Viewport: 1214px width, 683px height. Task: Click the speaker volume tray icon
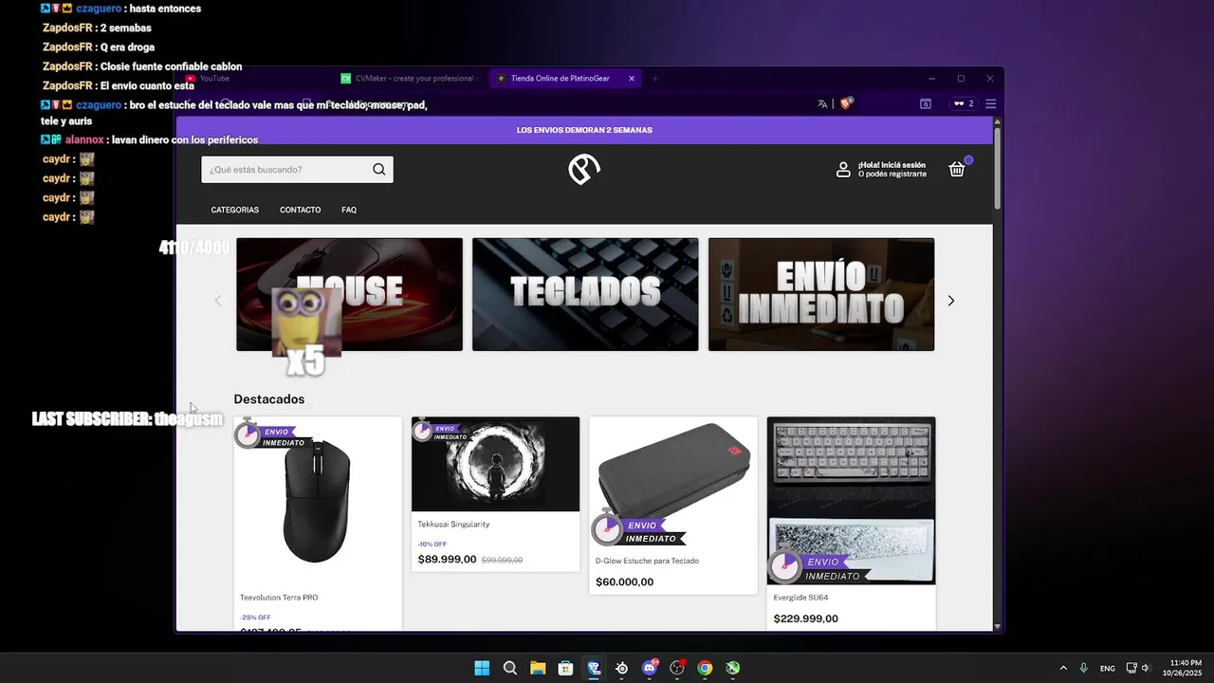[x=1146, y=668]
